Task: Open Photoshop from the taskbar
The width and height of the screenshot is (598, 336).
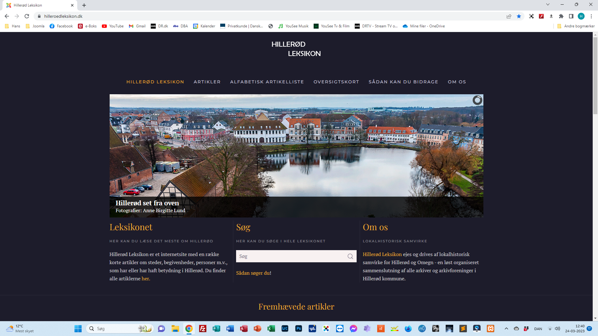Action: [299, 329]
